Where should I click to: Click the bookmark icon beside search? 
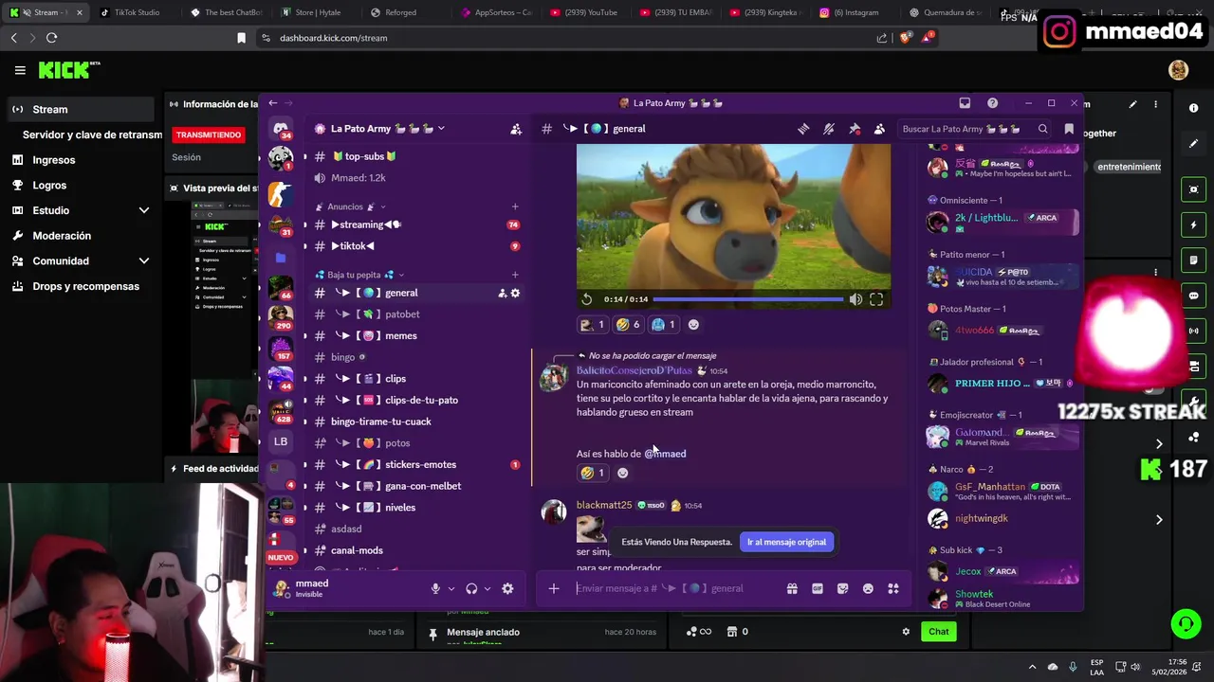(x=1069, y=129)
